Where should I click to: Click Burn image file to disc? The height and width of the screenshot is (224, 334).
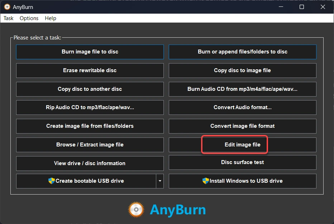pyautogui.click(x=90, y=52)
